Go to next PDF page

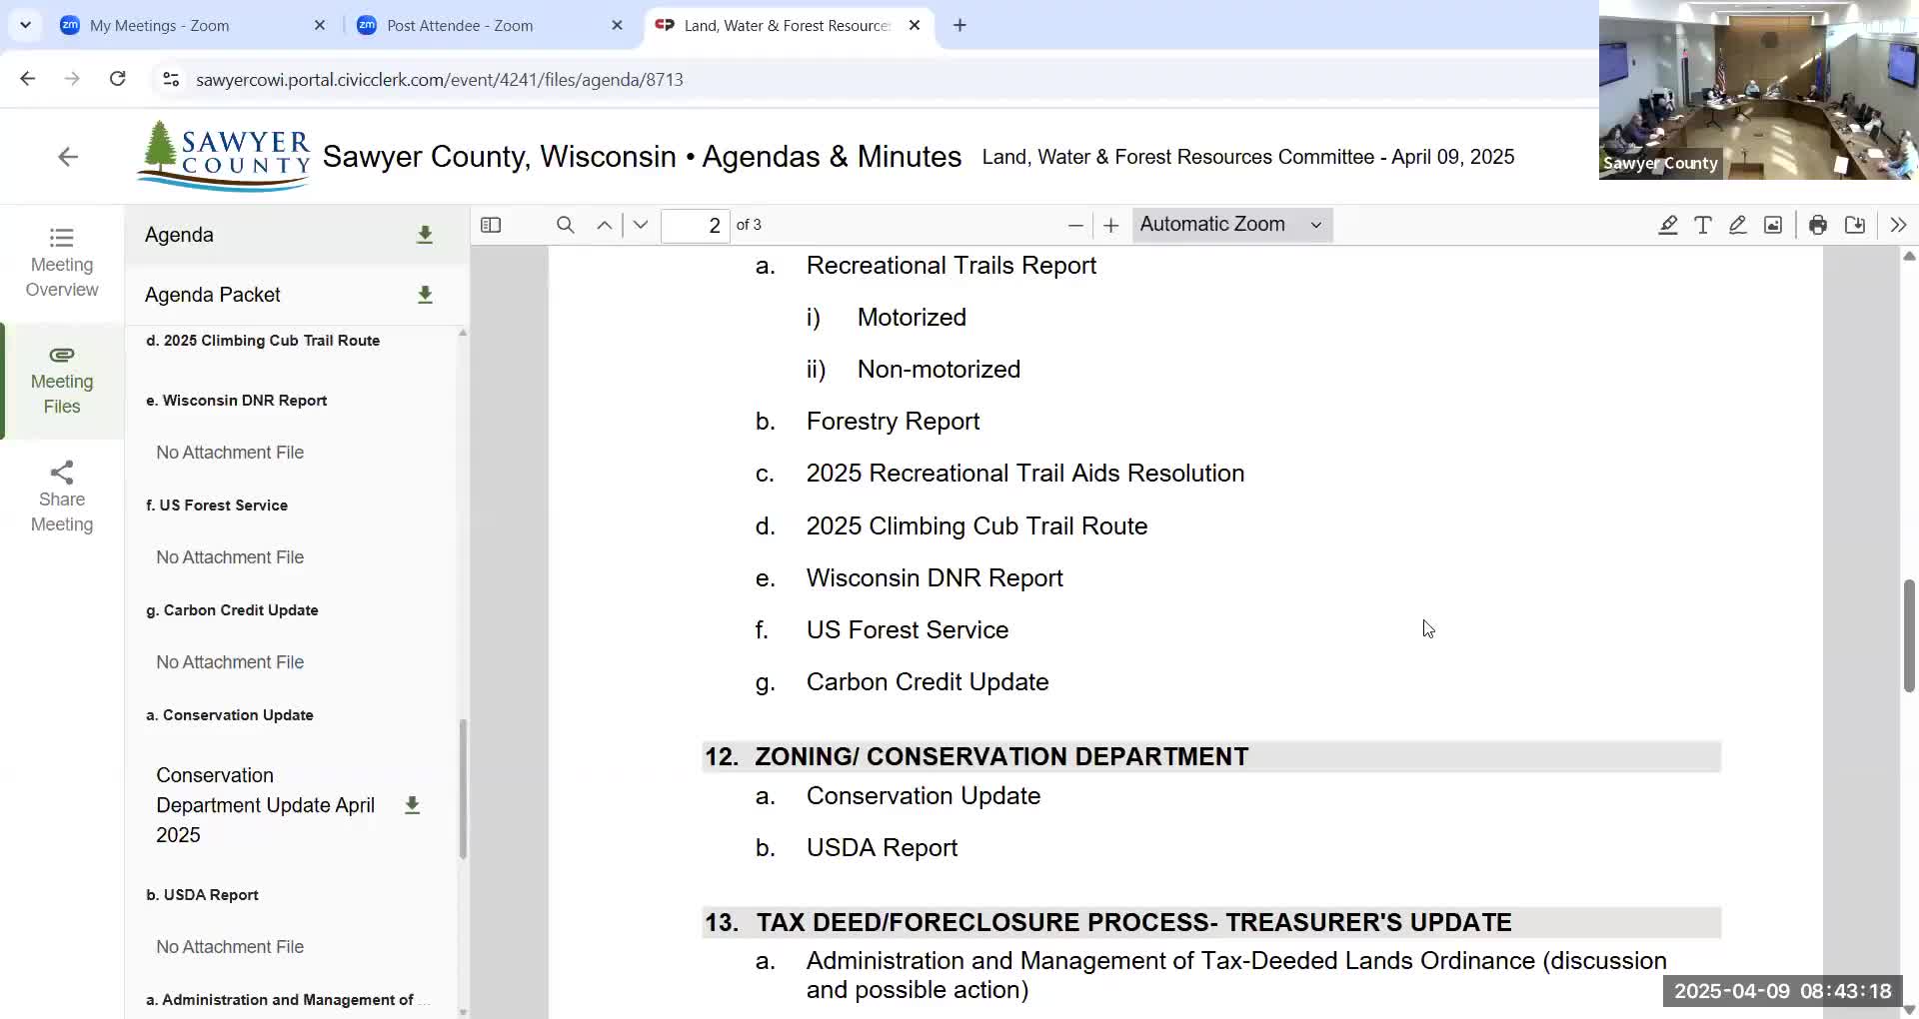click(x=641, y=225)
